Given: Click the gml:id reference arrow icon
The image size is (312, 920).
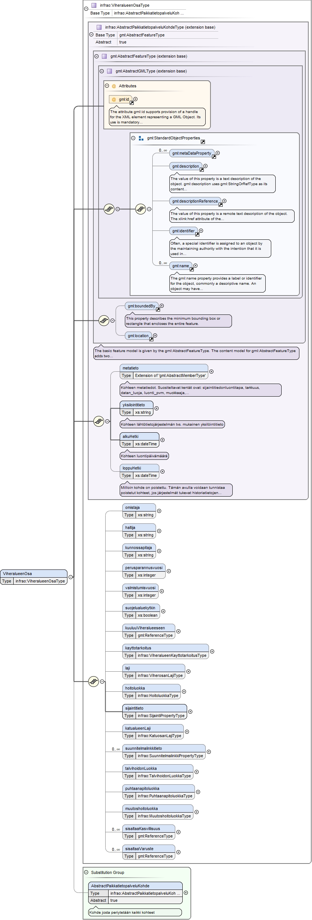Looking at the screenshot, I should click(x=132, y=103).
